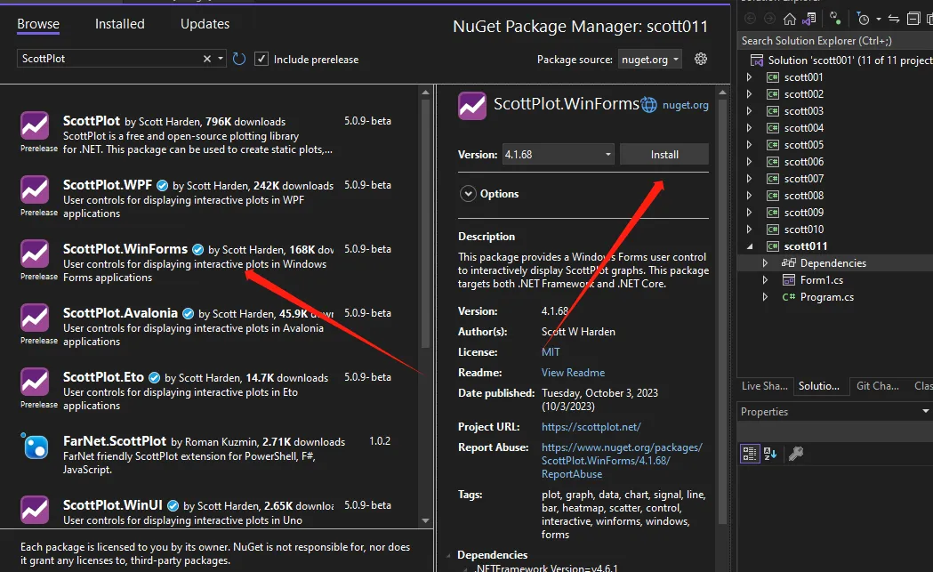
Task: Expand the scott001 project node
Action: pos(749,77)
